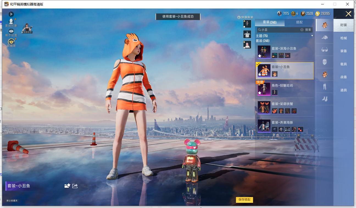Click last piece icon under 套装-呆萌铁蟹
This screenshot has width=356, height=208.
point(294,111)
